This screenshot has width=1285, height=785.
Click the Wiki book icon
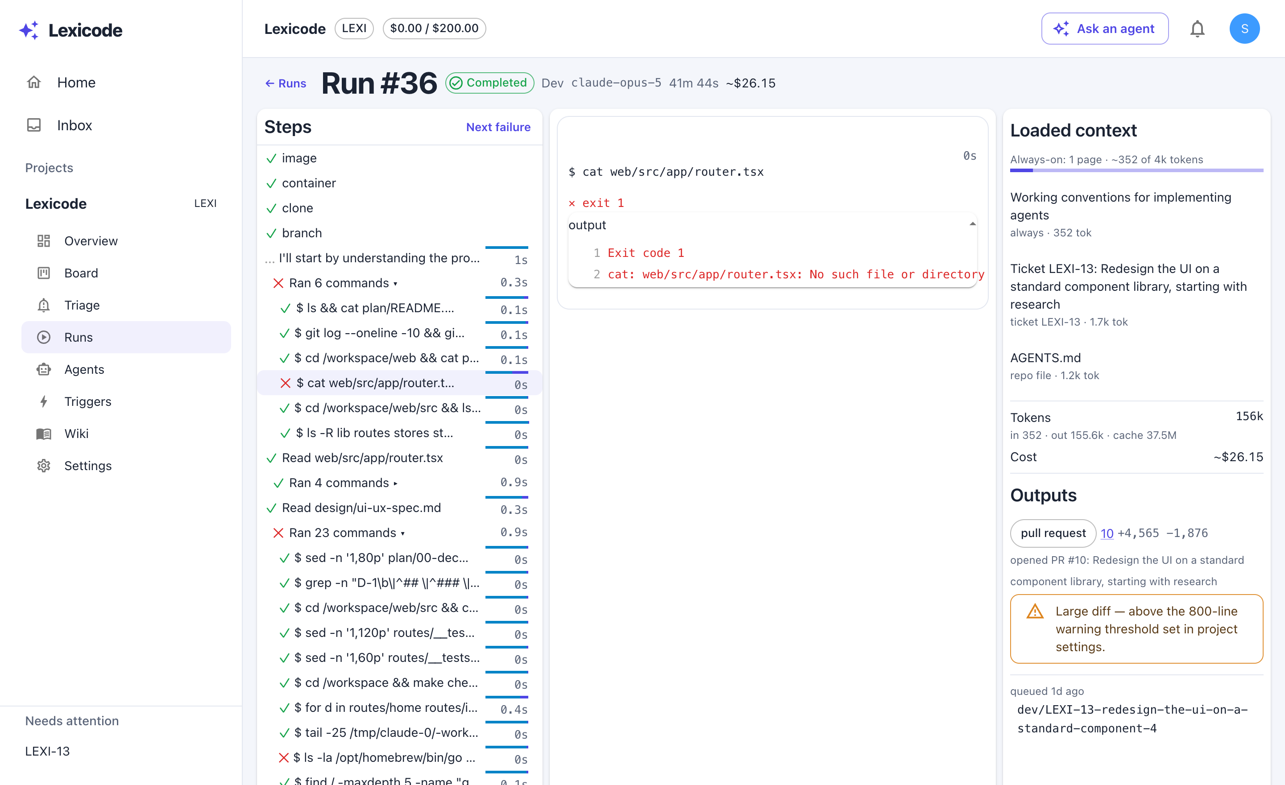pyautogui.click(x=44, y=434)
